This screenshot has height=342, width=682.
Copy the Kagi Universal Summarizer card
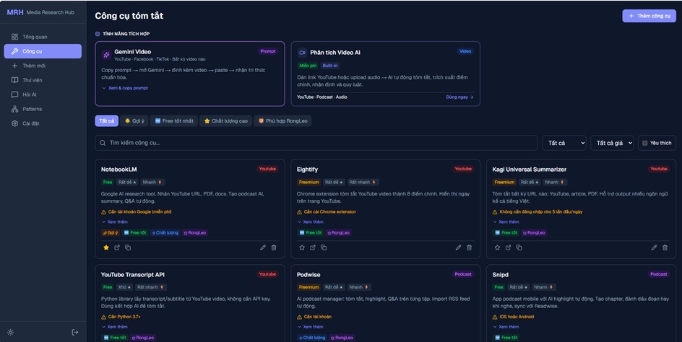point(519,247)
